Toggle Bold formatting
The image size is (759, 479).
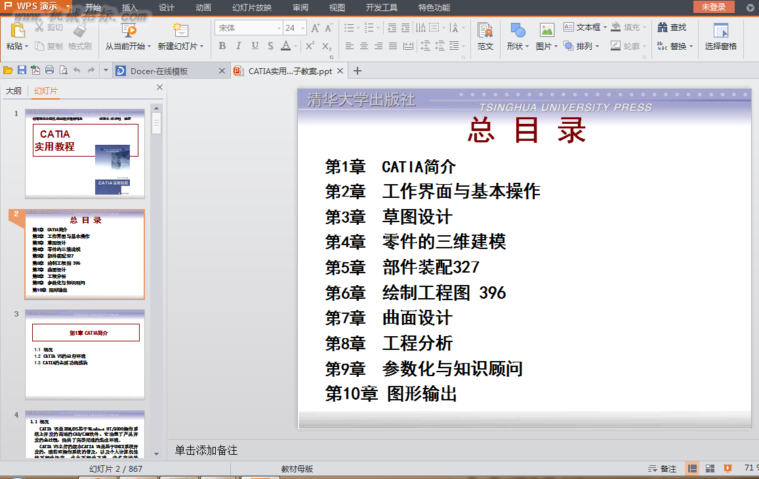pyautogui.click(x=222, y=45)
